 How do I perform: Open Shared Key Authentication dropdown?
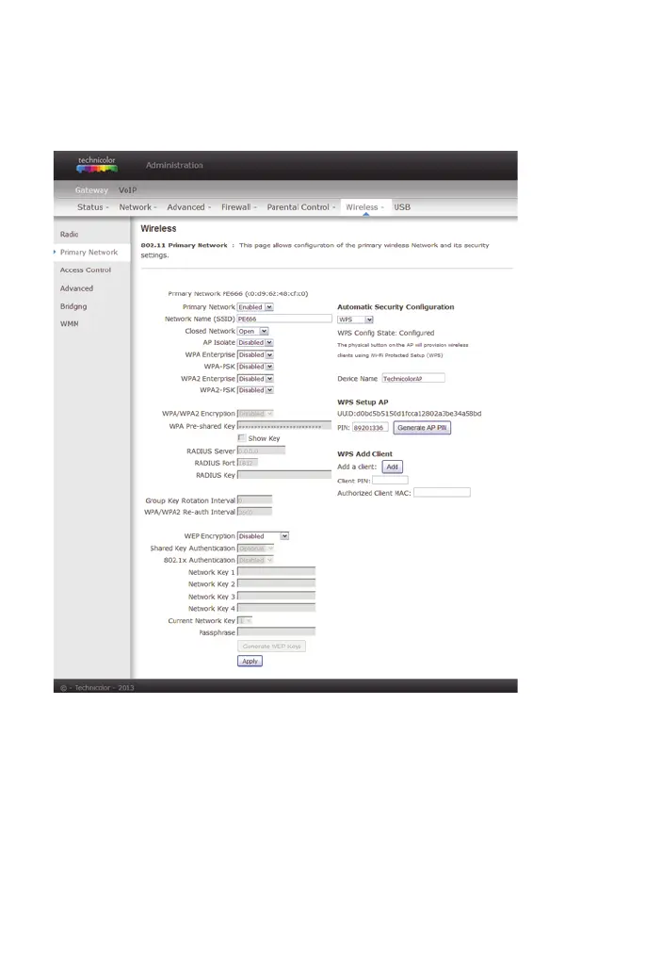coord(255,549)
